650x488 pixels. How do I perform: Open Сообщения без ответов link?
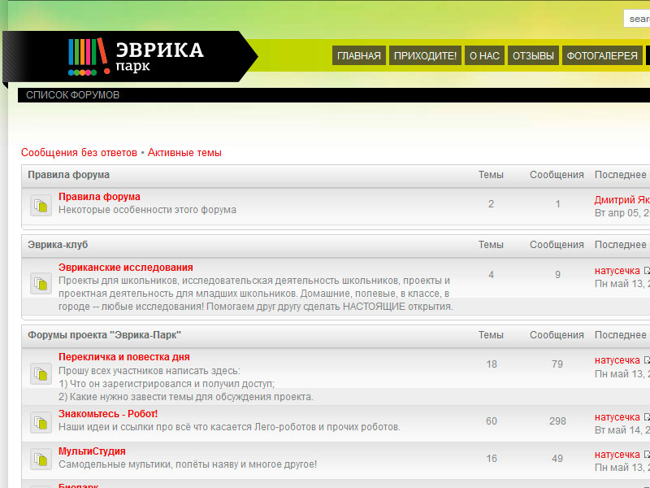79,153
